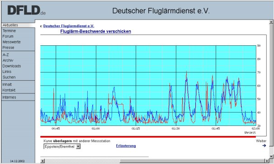Open the Messwerte page

click(12, 42)
